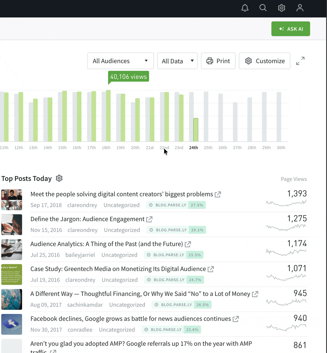327x353 pixels.
Task: Open the All Data dropdown
Action: point(177,61)
